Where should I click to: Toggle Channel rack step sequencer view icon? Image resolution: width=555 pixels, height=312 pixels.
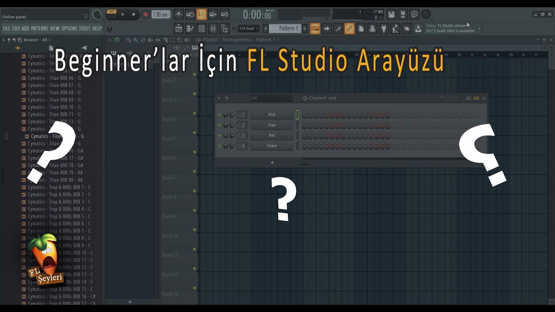[476, 98]
